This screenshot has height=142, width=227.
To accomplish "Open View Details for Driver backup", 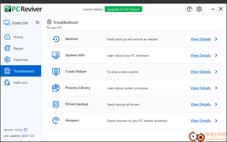I will coord(201,104).
